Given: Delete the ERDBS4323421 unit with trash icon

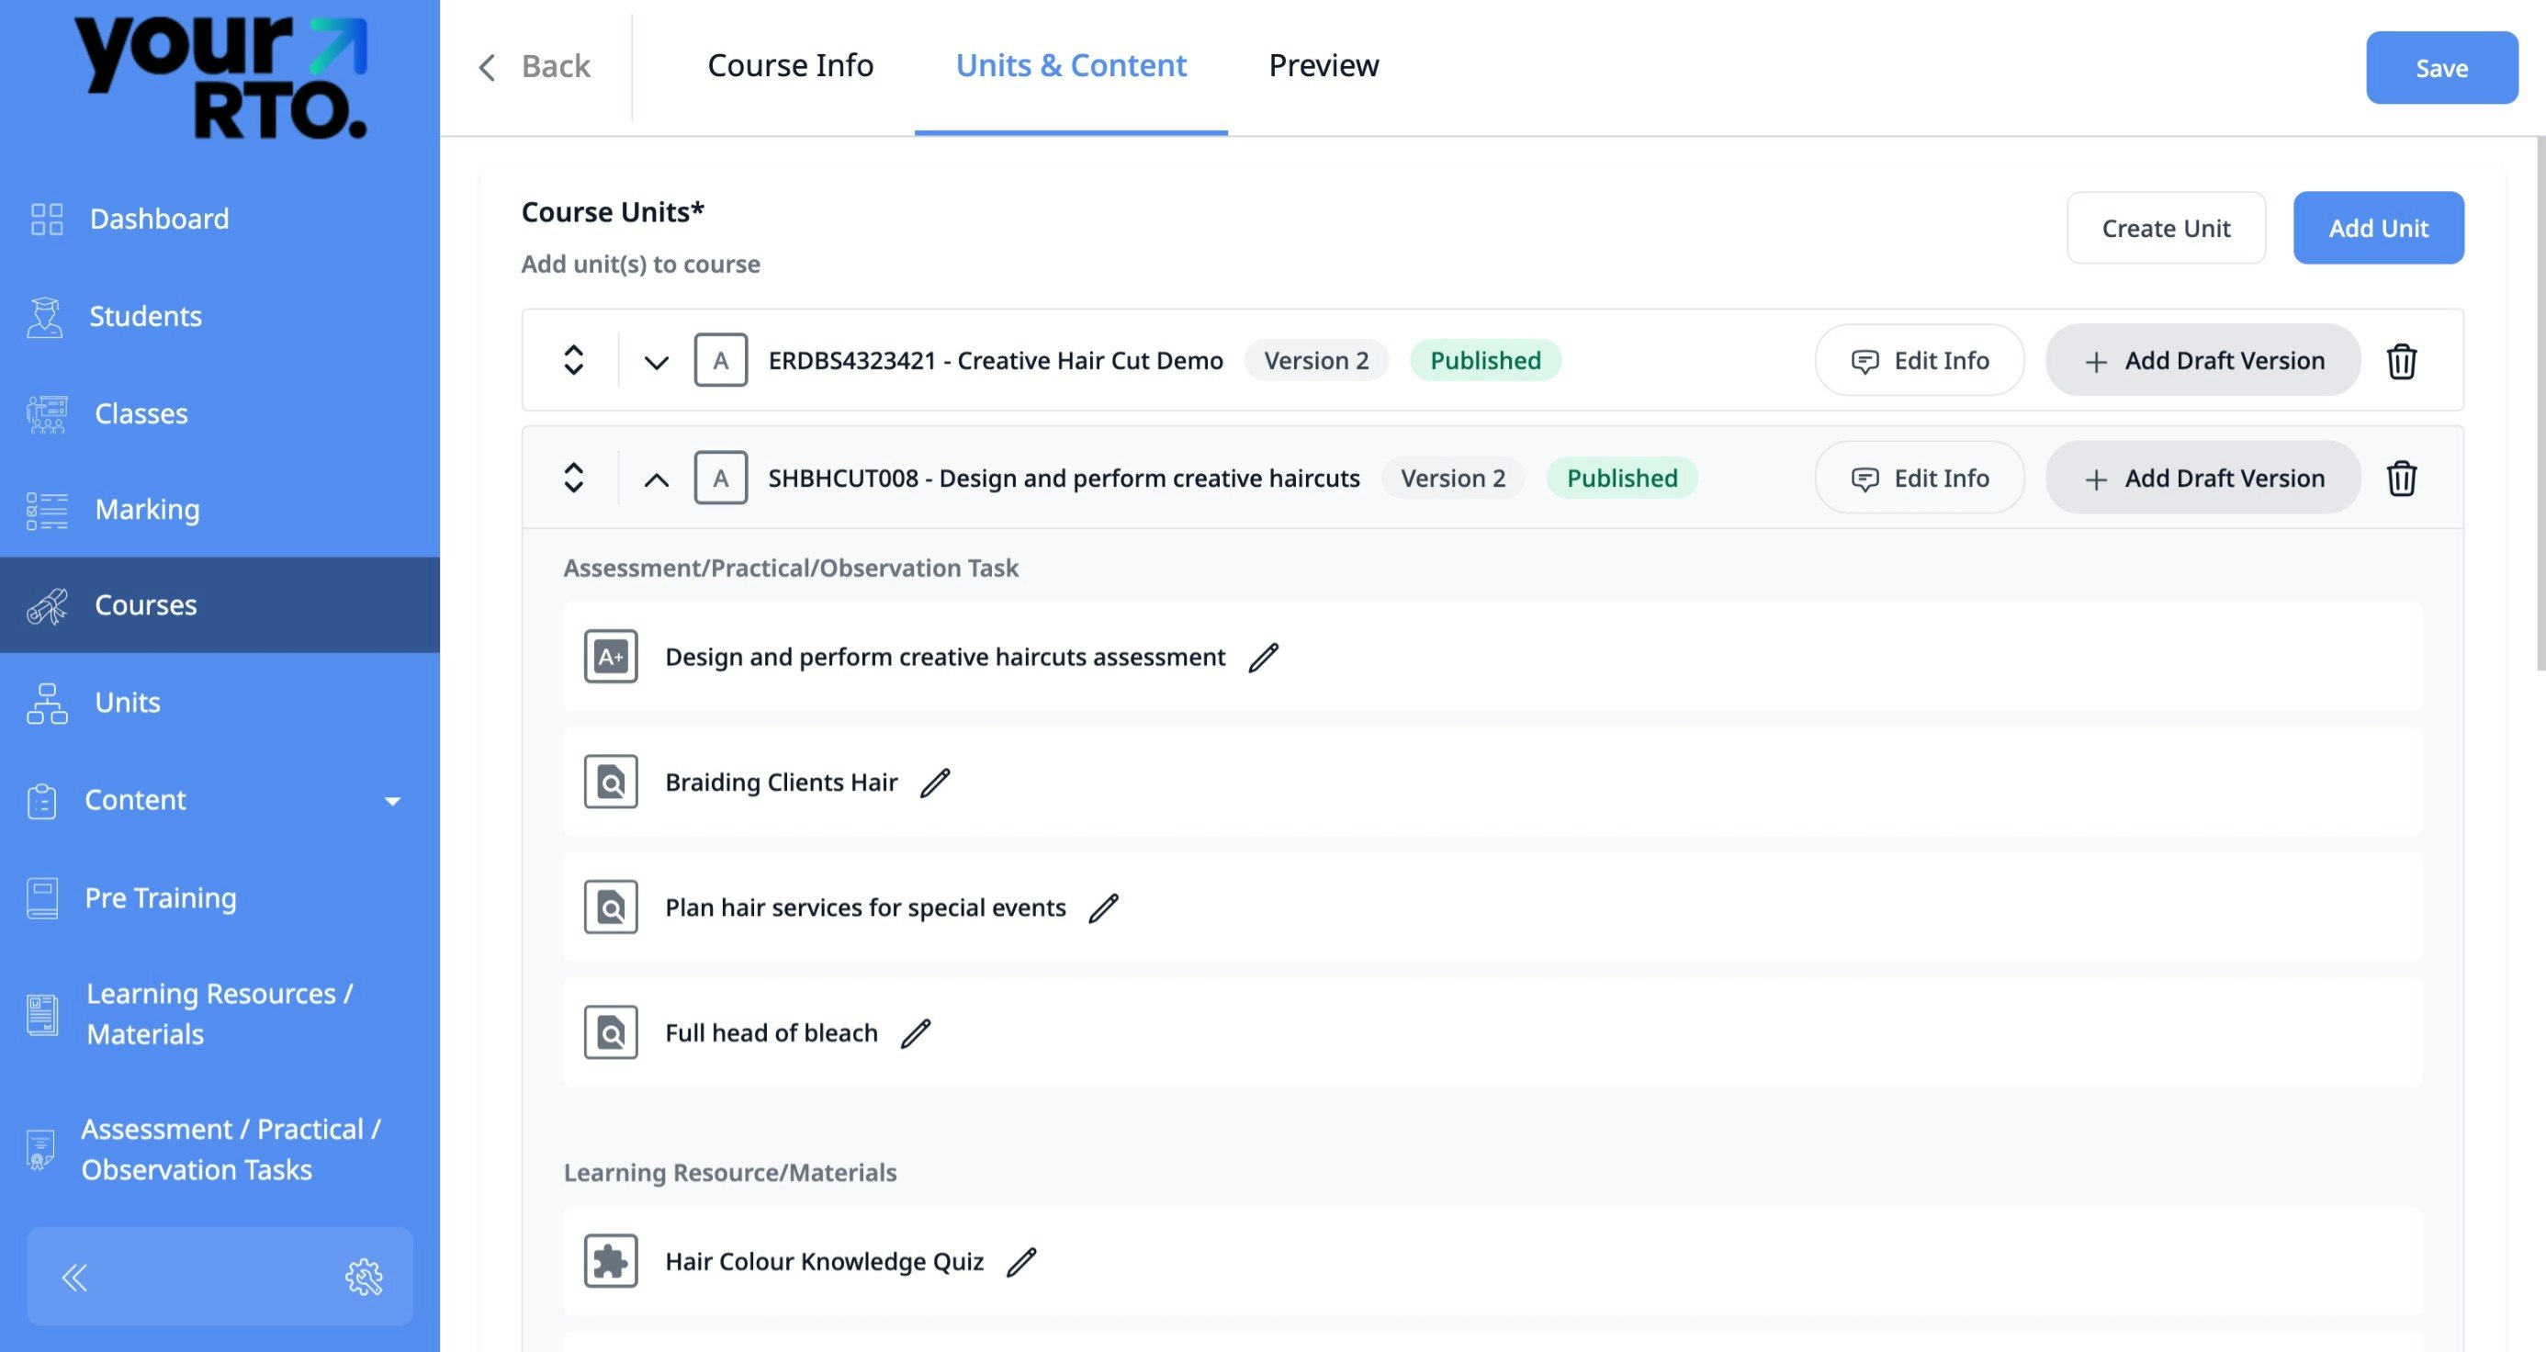Looking at the screenshot, I should point(2402,361).
